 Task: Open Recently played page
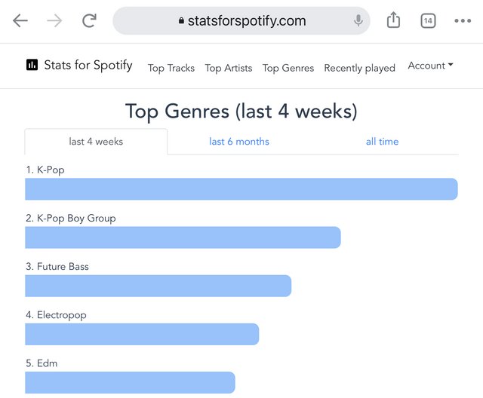[x=359, y=68]
